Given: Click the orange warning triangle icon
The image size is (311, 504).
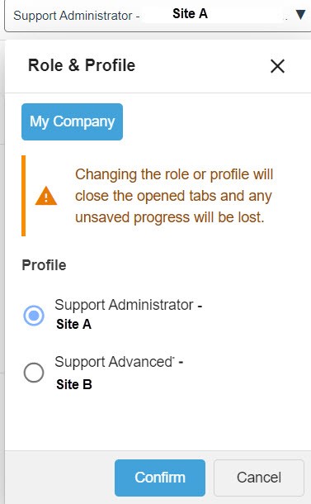Looking at the screenshot, I should (x=46, y=196).
